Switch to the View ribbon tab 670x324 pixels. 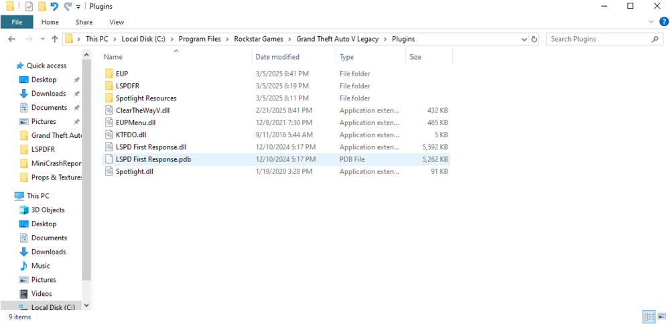click(x=117, y=22)
